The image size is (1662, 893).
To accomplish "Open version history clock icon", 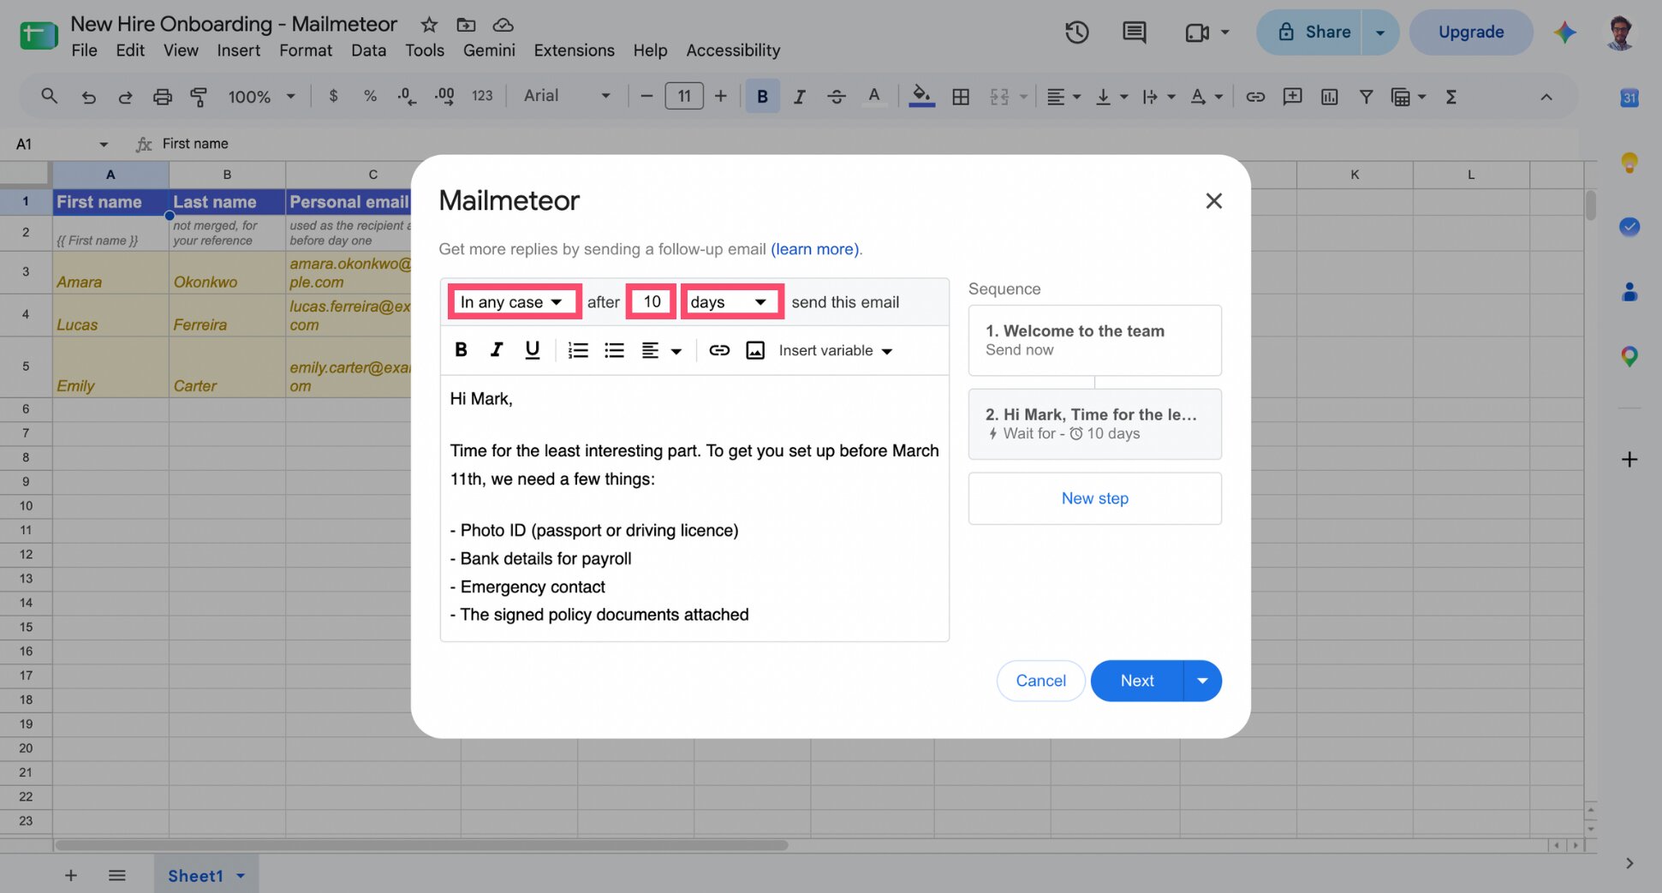I will [1076, 33].
